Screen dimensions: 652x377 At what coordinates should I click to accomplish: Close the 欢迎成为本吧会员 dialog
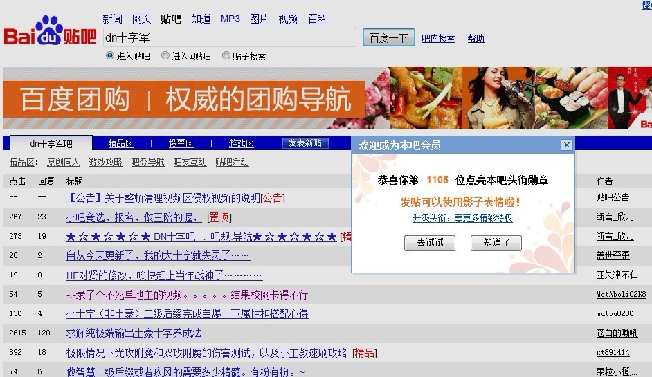(x=566, y=145)
